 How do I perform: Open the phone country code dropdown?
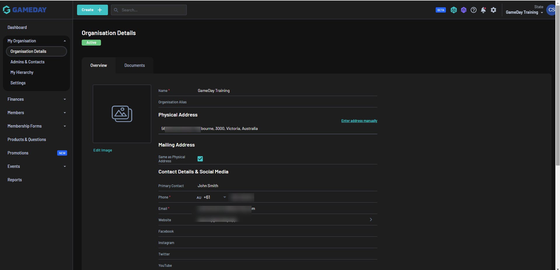(x=211, y=197)
